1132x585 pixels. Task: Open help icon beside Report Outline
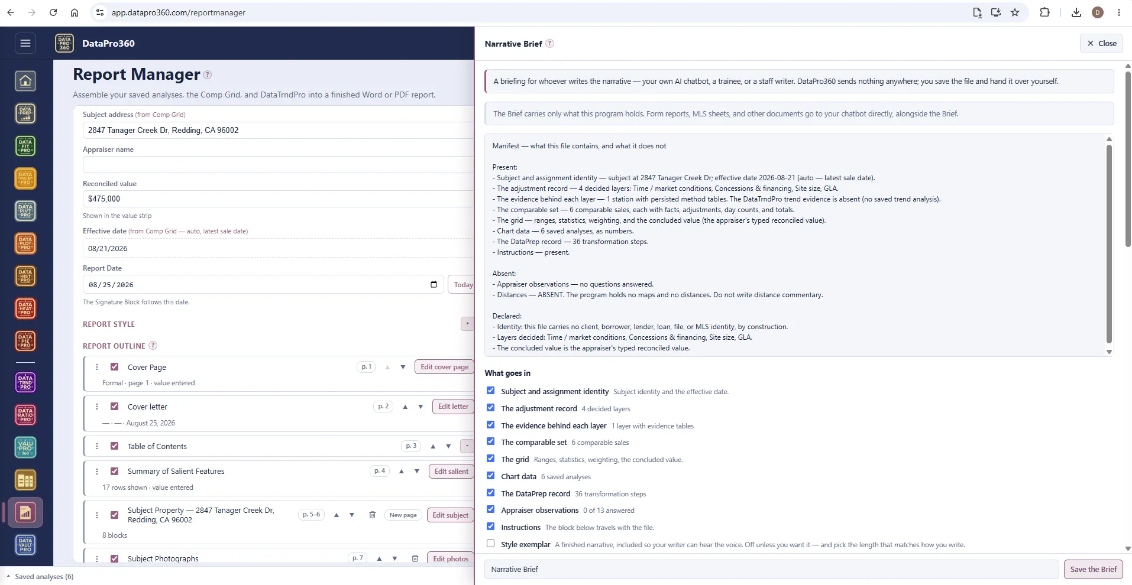153,346
